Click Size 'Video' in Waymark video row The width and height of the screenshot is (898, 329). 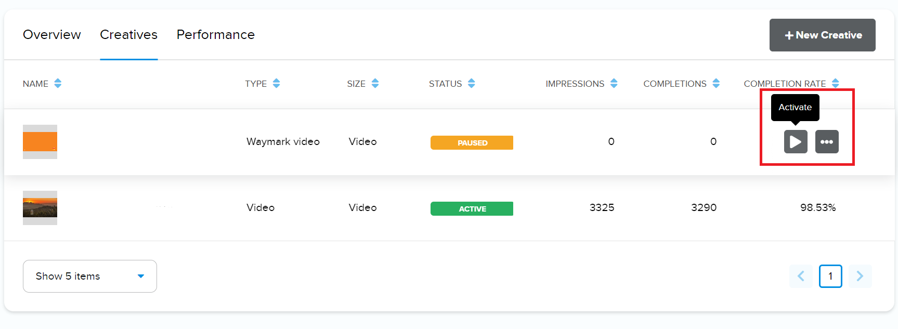[x=362, y=141]
